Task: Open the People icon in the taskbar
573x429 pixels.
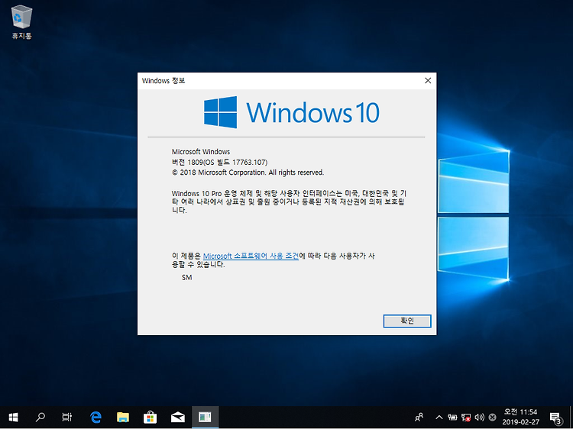Action: [x=419, y=417]
